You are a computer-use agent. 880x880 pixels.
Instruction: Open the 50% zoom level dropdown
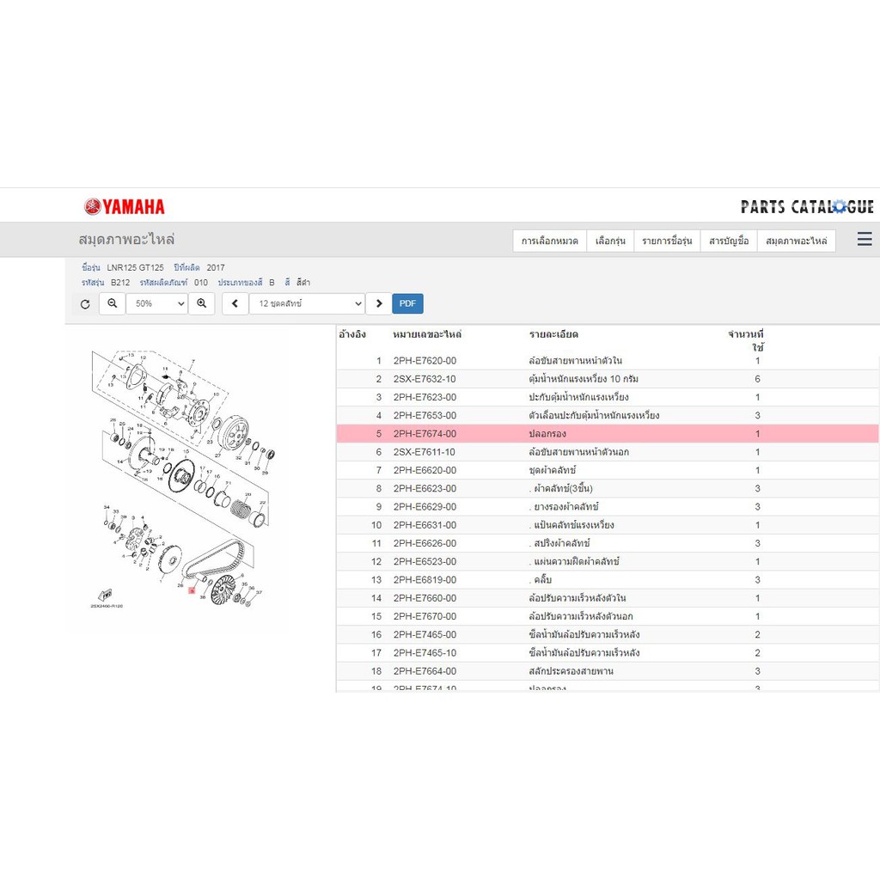pos(156,303)
